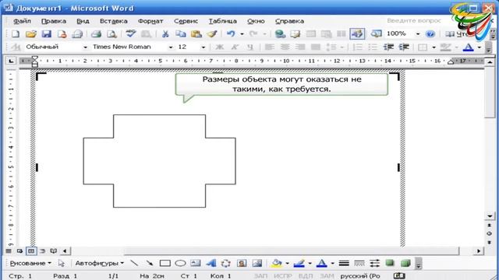This screenshot has height=280, width=499.
Task: Choose the Oval shape tool
Action: pos(180,263)
